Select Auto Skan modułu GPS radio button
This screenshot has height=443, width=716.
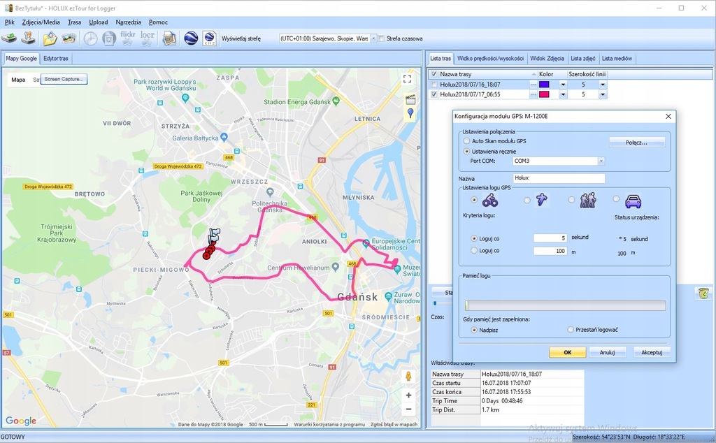click(x=466, y=141)
